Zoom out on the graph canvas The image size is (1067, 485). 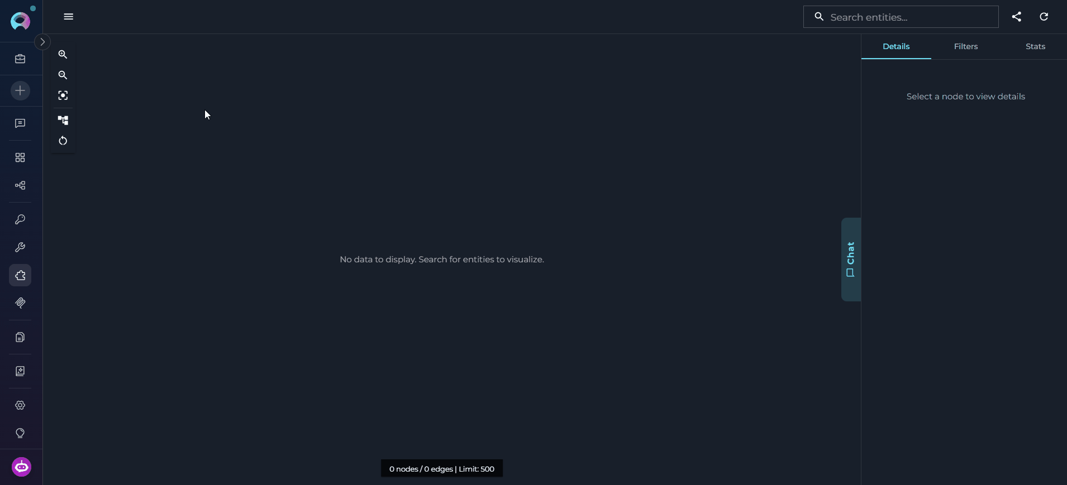pyautogui.click(x=63, y=75)
